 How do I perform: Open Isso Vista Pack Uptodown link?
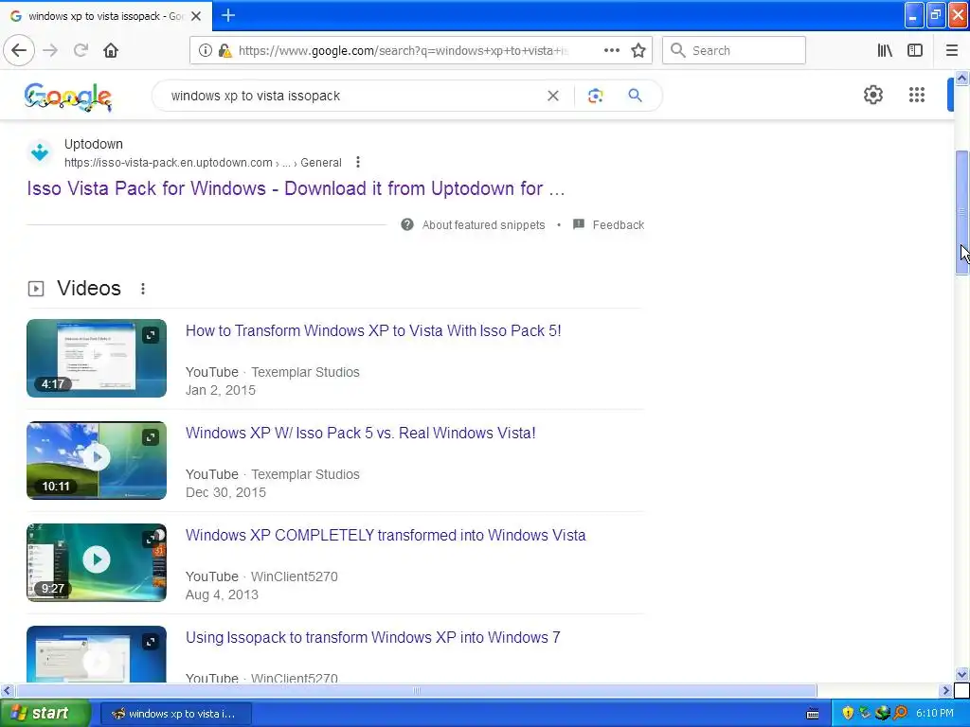296,188
